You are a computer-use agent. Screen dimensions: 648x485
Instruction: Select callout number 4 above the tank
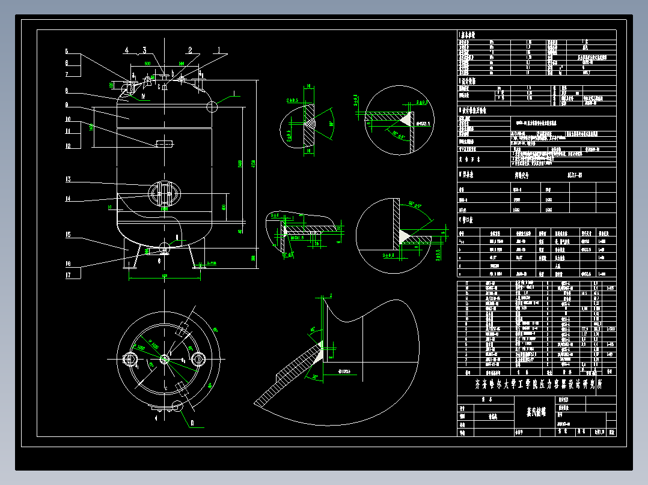pos(127,50)
